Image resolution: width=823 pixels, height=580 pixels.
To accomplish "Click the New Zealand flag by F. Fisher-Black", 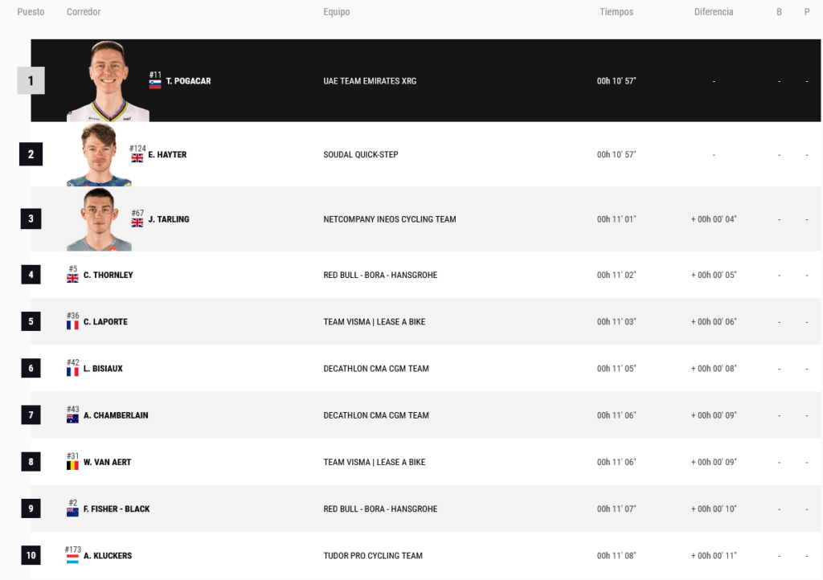I will [72, 512].
